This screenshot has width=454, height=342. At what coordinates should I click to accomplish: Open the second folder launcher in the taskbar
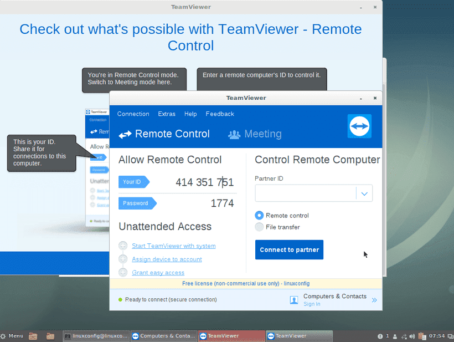point(50,336)
